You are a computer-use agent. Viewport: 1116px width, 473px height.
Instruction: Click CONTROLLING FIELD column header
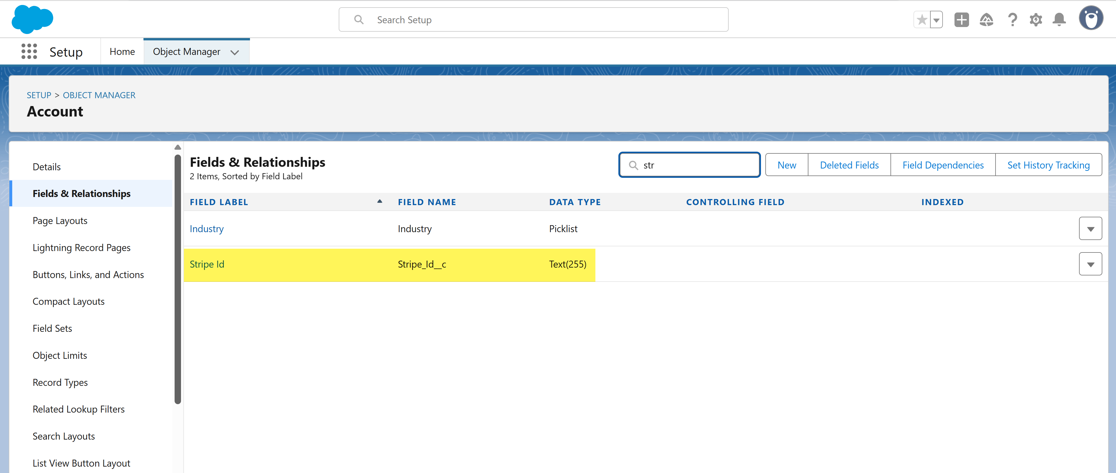[735, 202]
